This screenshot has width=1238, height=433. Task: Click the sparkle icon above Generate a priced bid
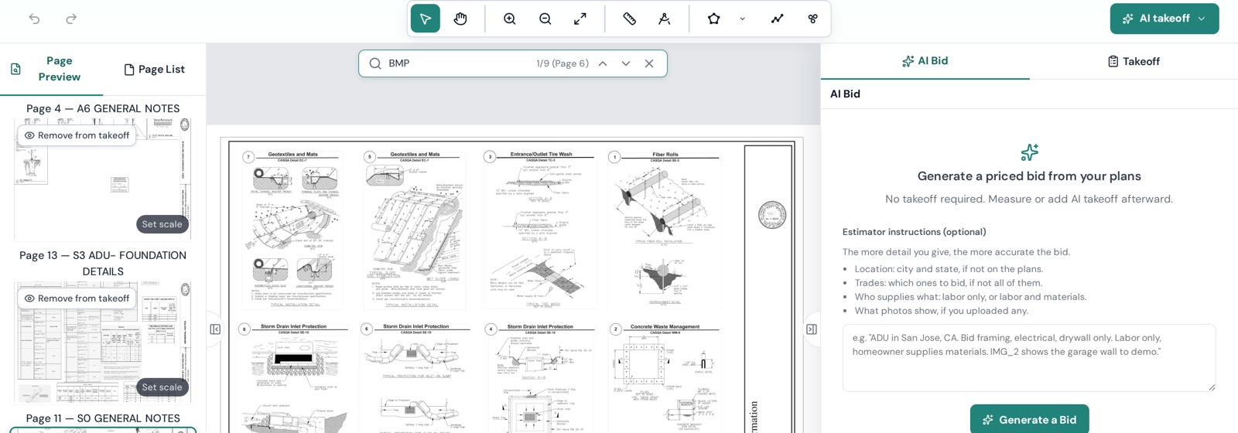(x=1029, y=152)
